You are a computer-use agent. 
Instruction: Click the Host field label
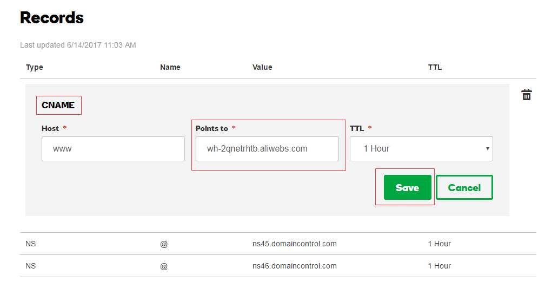[x=50, y=128]
